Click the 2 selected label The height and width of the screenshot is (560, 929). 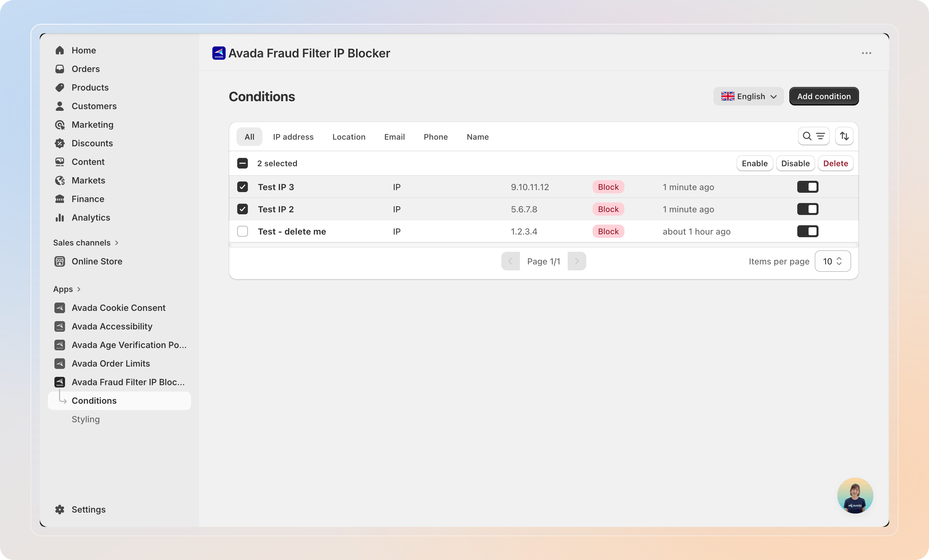277,163
